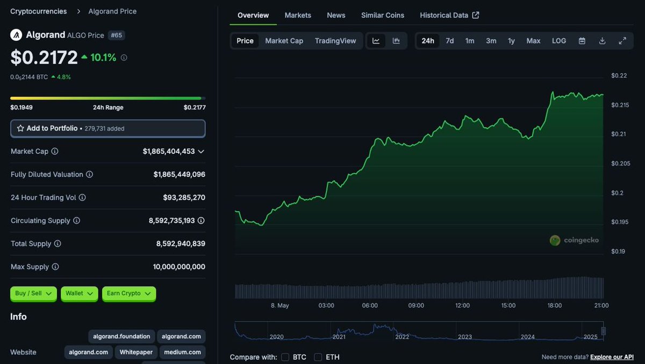Open the Overview tab
Screen dimensions: 645x364
253,15
